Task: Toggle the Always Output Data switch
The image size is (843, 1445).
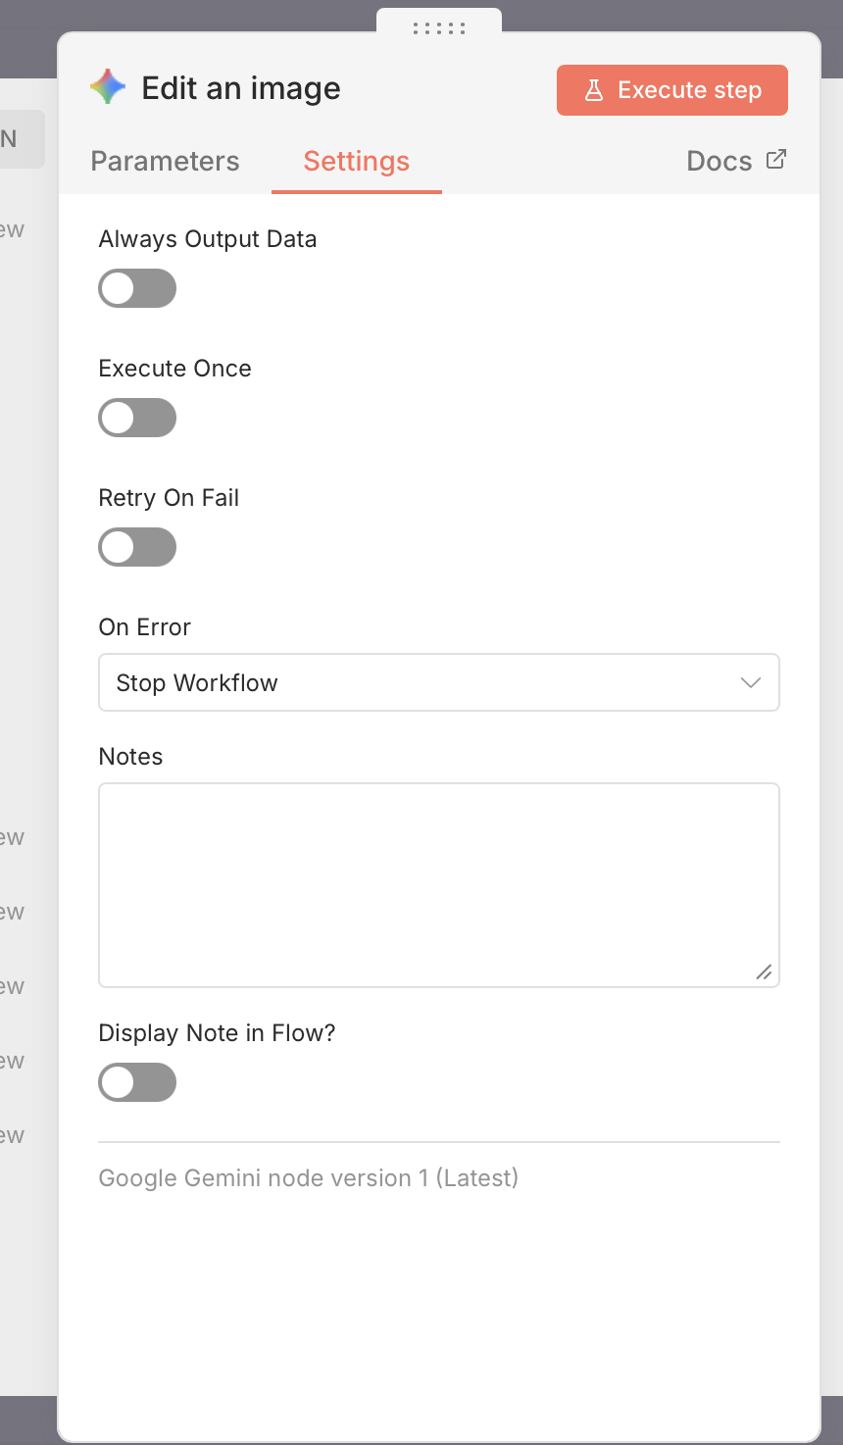Action: (x=137, y=289)
